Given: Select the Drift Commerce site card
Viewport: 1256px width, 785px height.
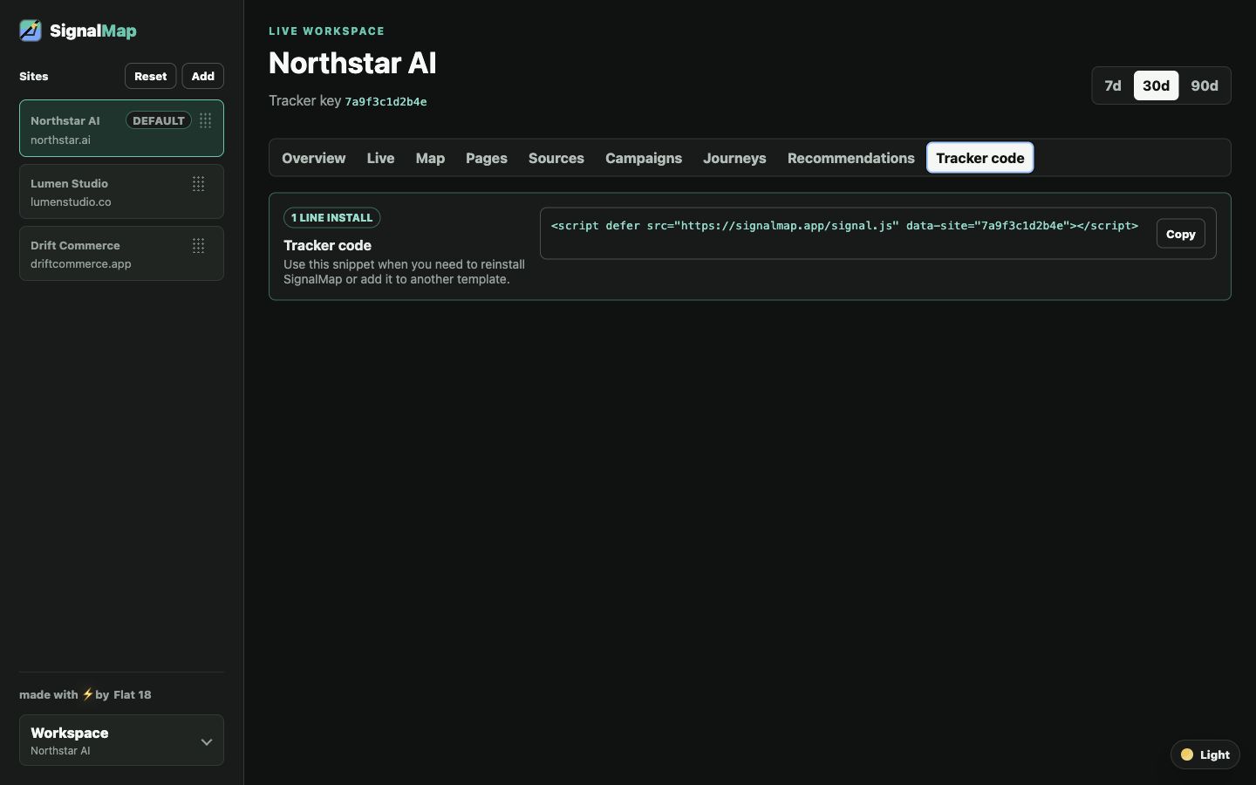Looking at the screenshot, I should (121, 253).
